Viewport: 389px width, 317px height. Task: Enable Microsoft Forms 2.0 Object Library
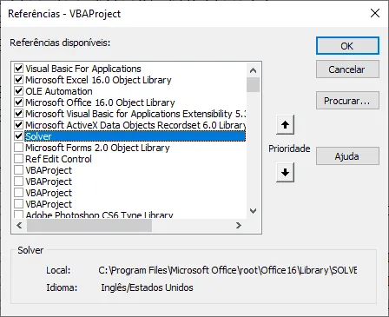(19, 148)
